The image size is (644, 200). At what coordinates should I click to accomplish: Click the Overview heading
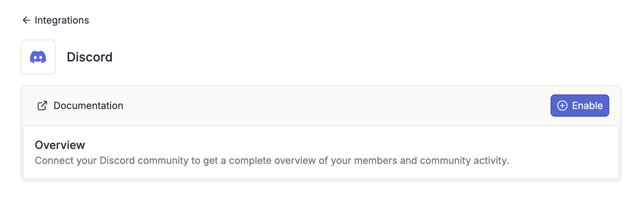60,145
